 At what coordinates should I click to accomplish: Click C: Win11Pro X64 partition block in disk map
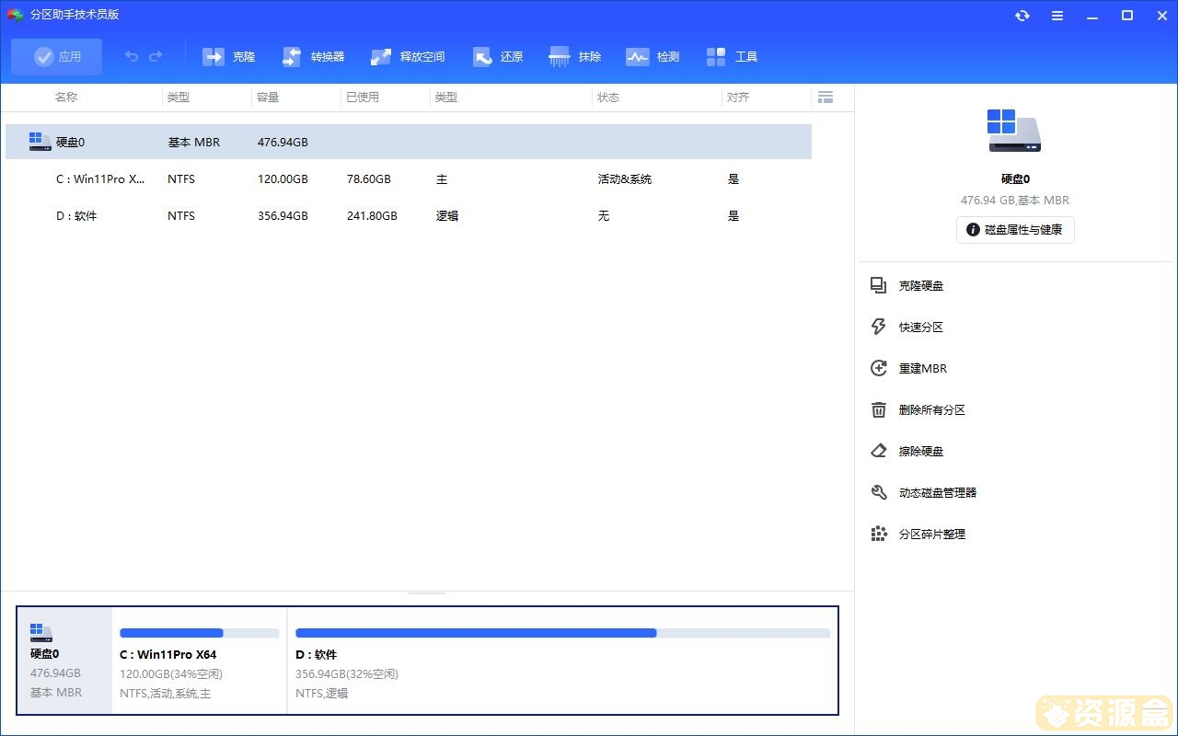pos(199,660)
